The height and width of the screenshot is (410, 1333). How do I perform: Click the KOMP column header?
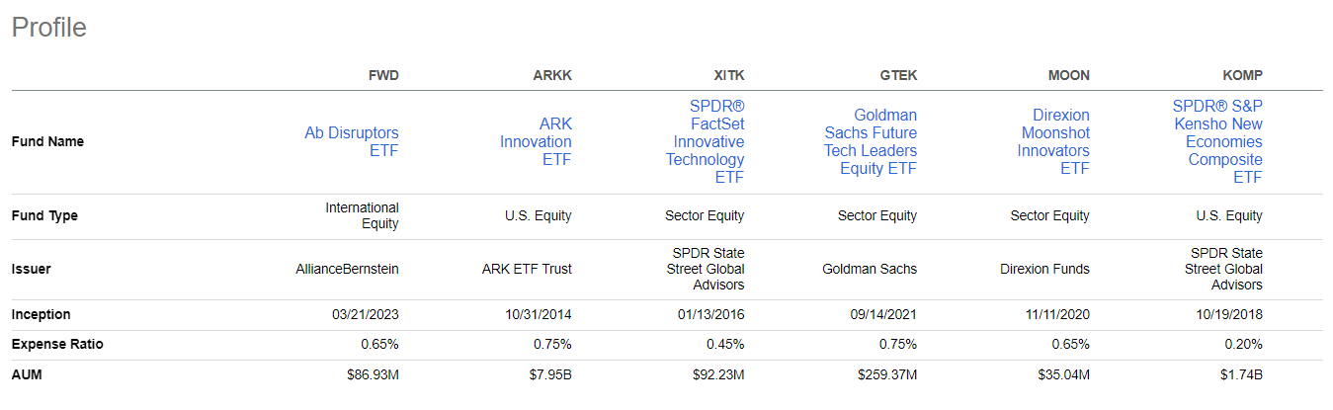click(1242, 75)
